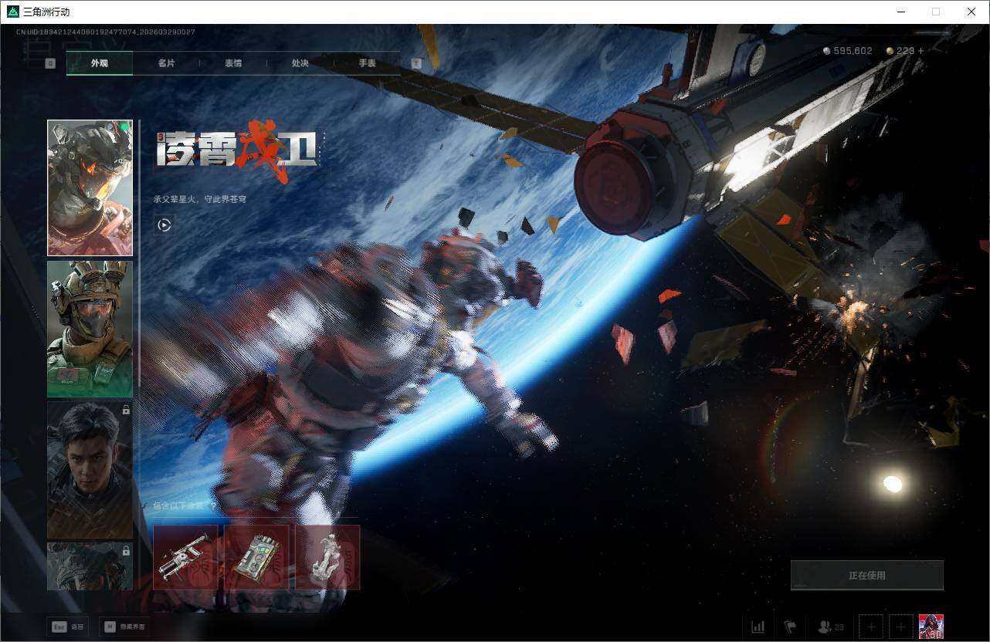
Task: Select the locked dark-haired man skin thumbnail
Action: click(x=90, y=470)
